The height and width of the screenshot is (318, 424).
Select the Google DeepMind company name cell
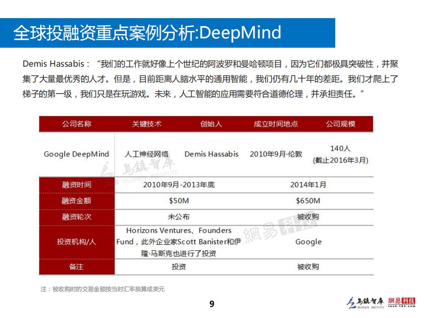76,154
